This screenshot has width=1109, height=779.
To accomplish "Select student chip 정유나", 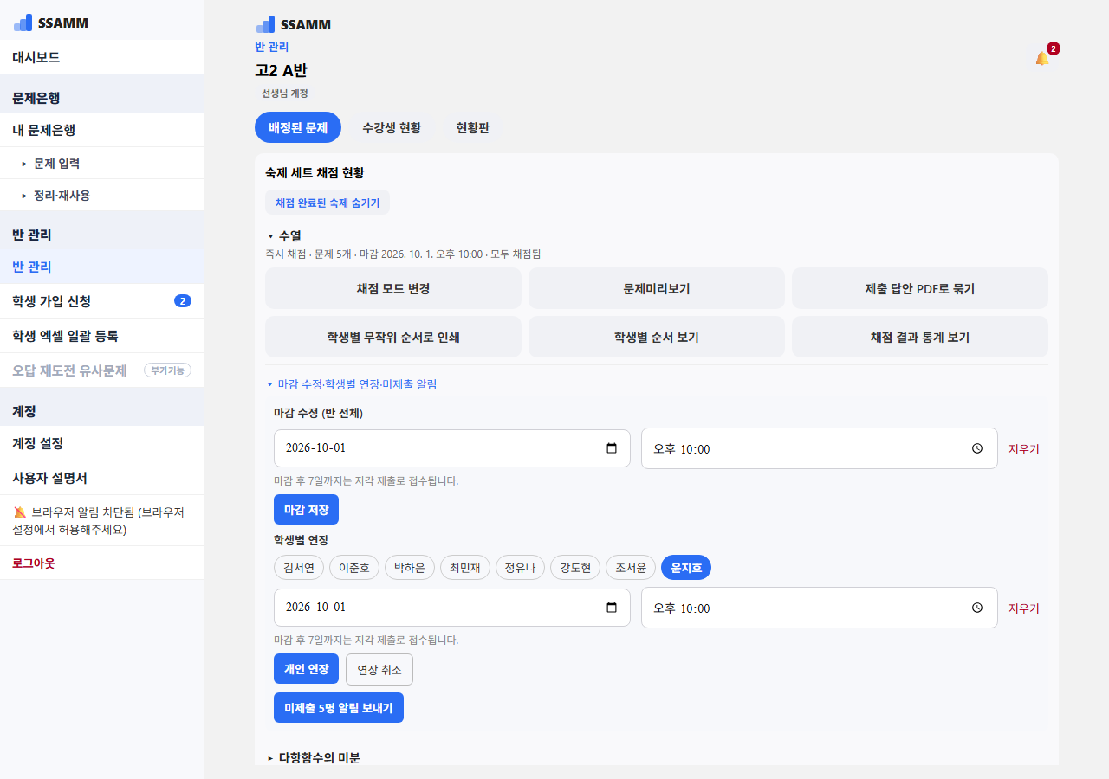I will click(x=520, y=568).
